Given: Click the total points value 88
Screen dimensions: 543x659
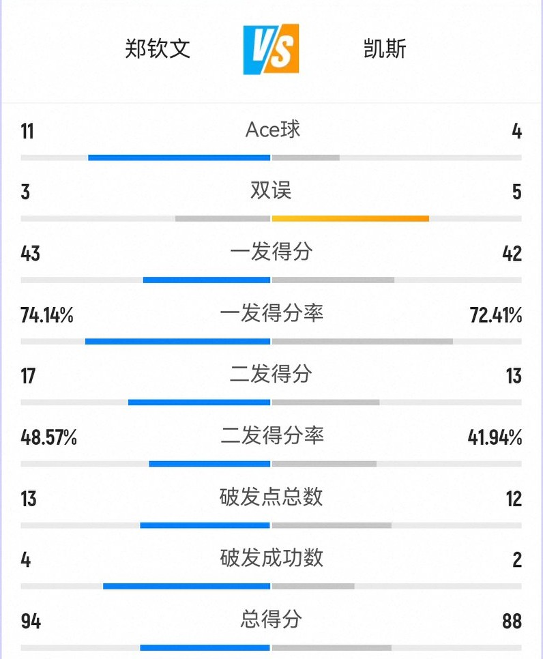Looking at the screenshot, I should click(512, 621).
